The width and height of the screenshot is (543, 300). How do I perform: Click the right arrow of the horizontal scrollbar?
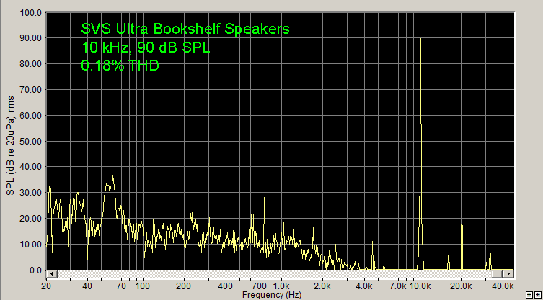pos(511,274)
